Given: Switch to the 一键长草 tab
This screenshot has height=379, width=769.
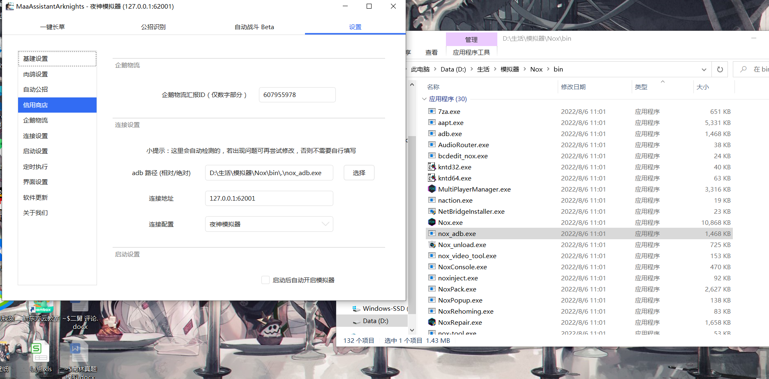Looking at the screenshot, I should point(53,27).
